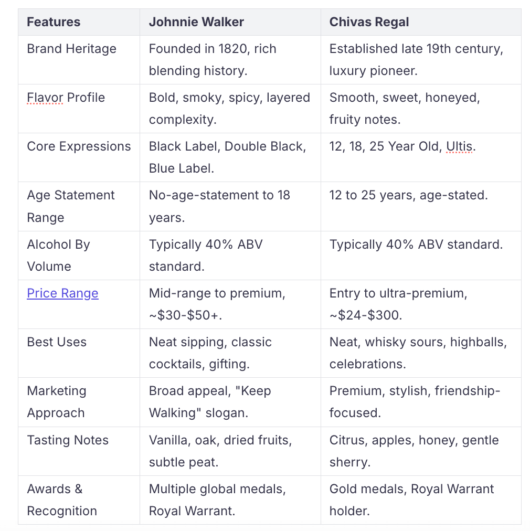The height and width of the screenshot is (531, 530).
Task: Select the Chivas Regal column header
Action: [x=369, y=22]
